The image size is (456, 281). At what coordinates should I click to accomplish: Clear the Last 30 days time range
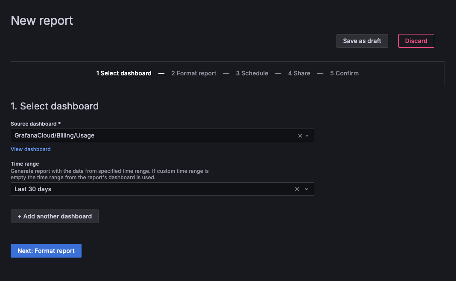point(297,189)
